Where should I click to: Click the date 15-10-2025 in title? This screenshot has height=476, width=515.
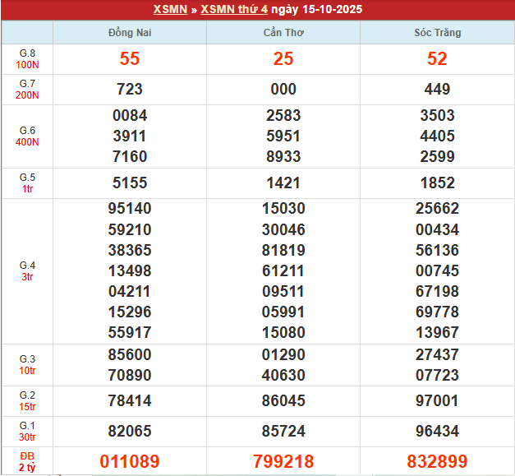331,10
